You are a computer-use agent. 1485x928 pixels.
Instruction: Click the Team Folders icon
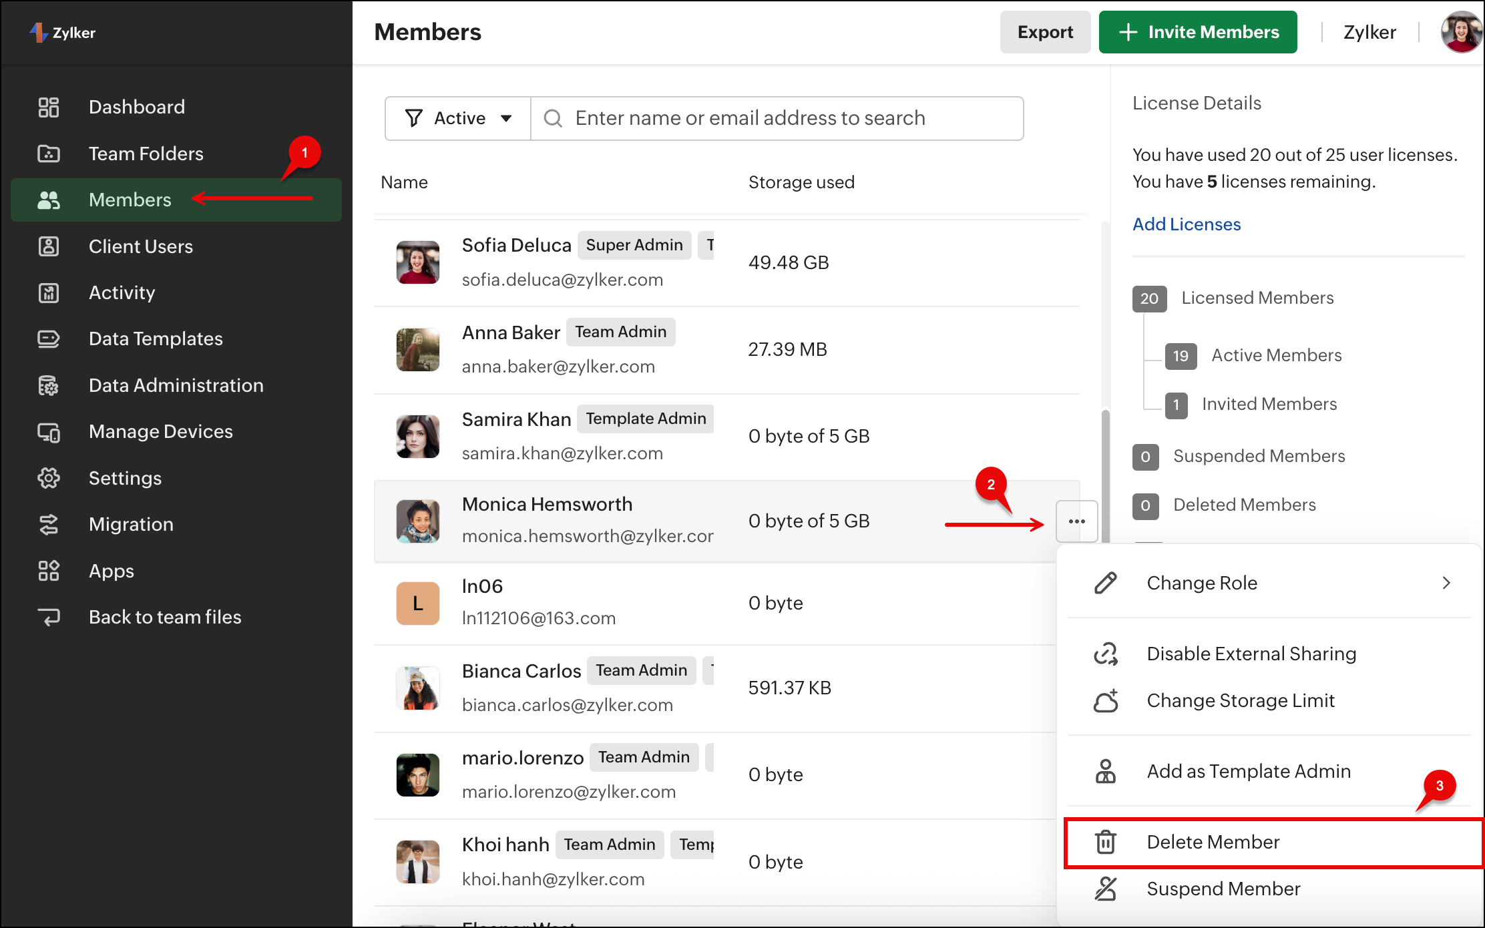[x=48, y=154]
